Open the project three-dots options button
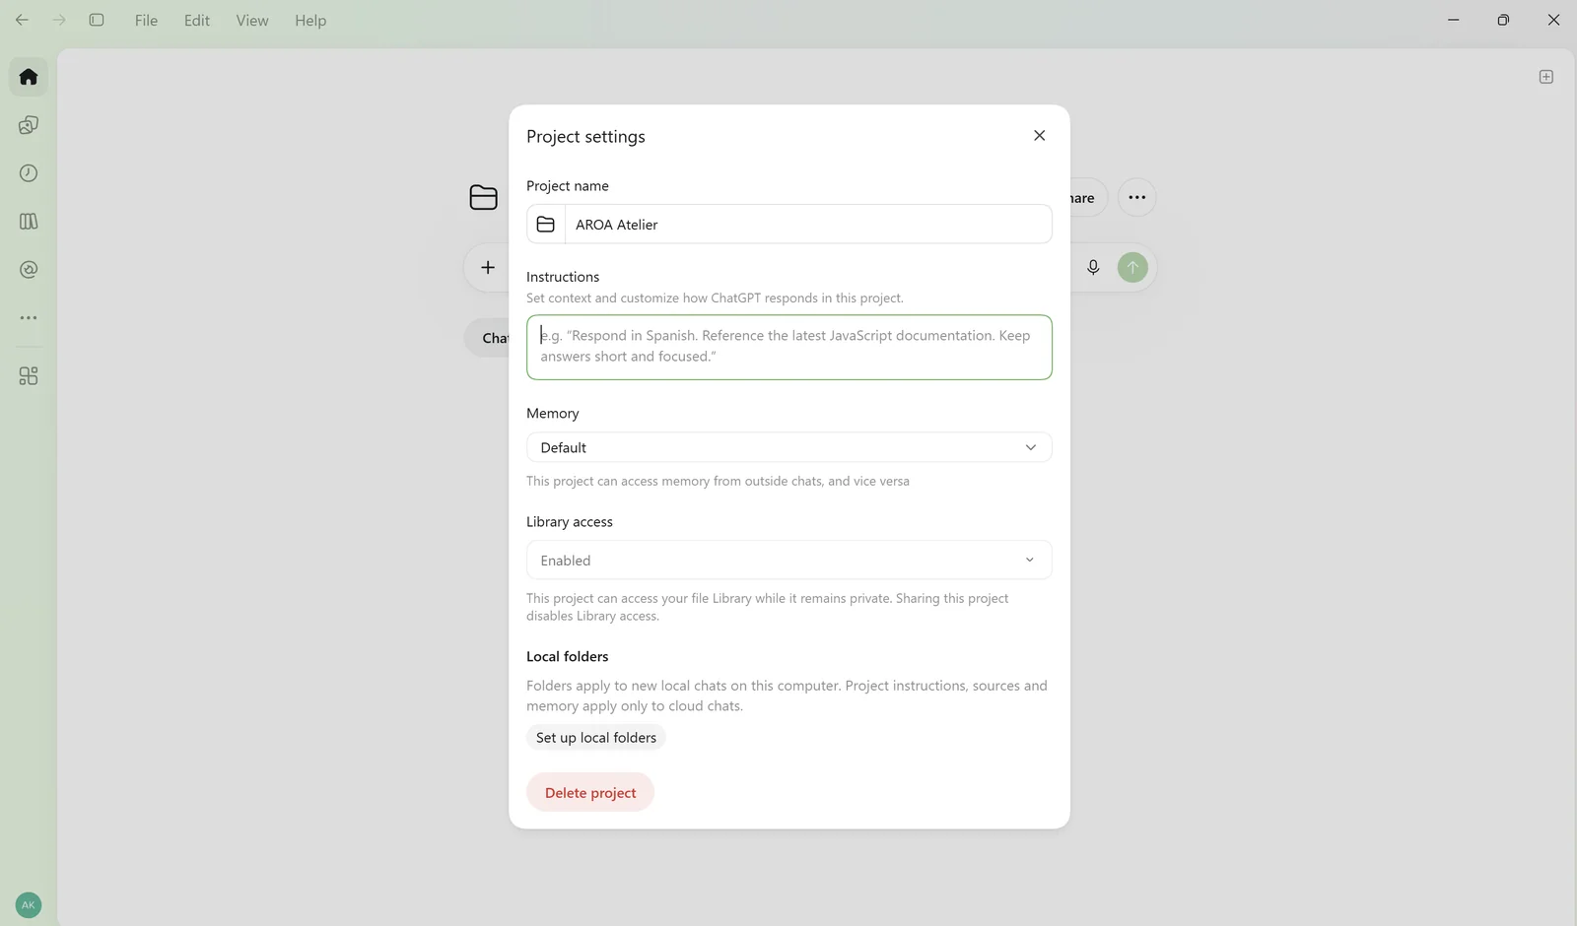 pos(1136,197)
